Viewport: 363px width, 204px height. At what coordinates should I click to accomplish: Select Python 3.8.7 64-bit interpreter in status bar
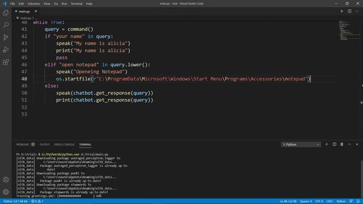point(15,201)
